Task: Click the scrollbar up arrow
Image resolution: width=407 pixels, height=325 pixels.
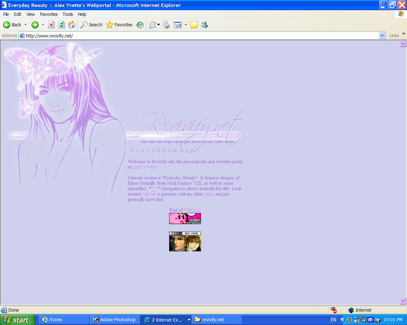Action: pyautogui.click(x=403, y=44)
